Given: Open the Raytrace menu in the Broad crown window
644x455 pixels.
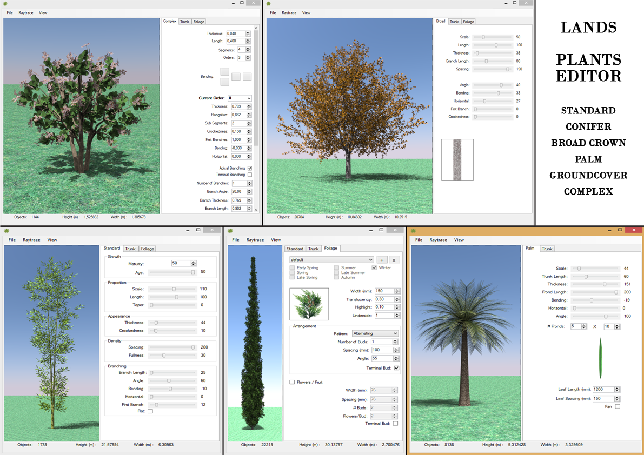Looking at the screenshot, I should point(289,13).
